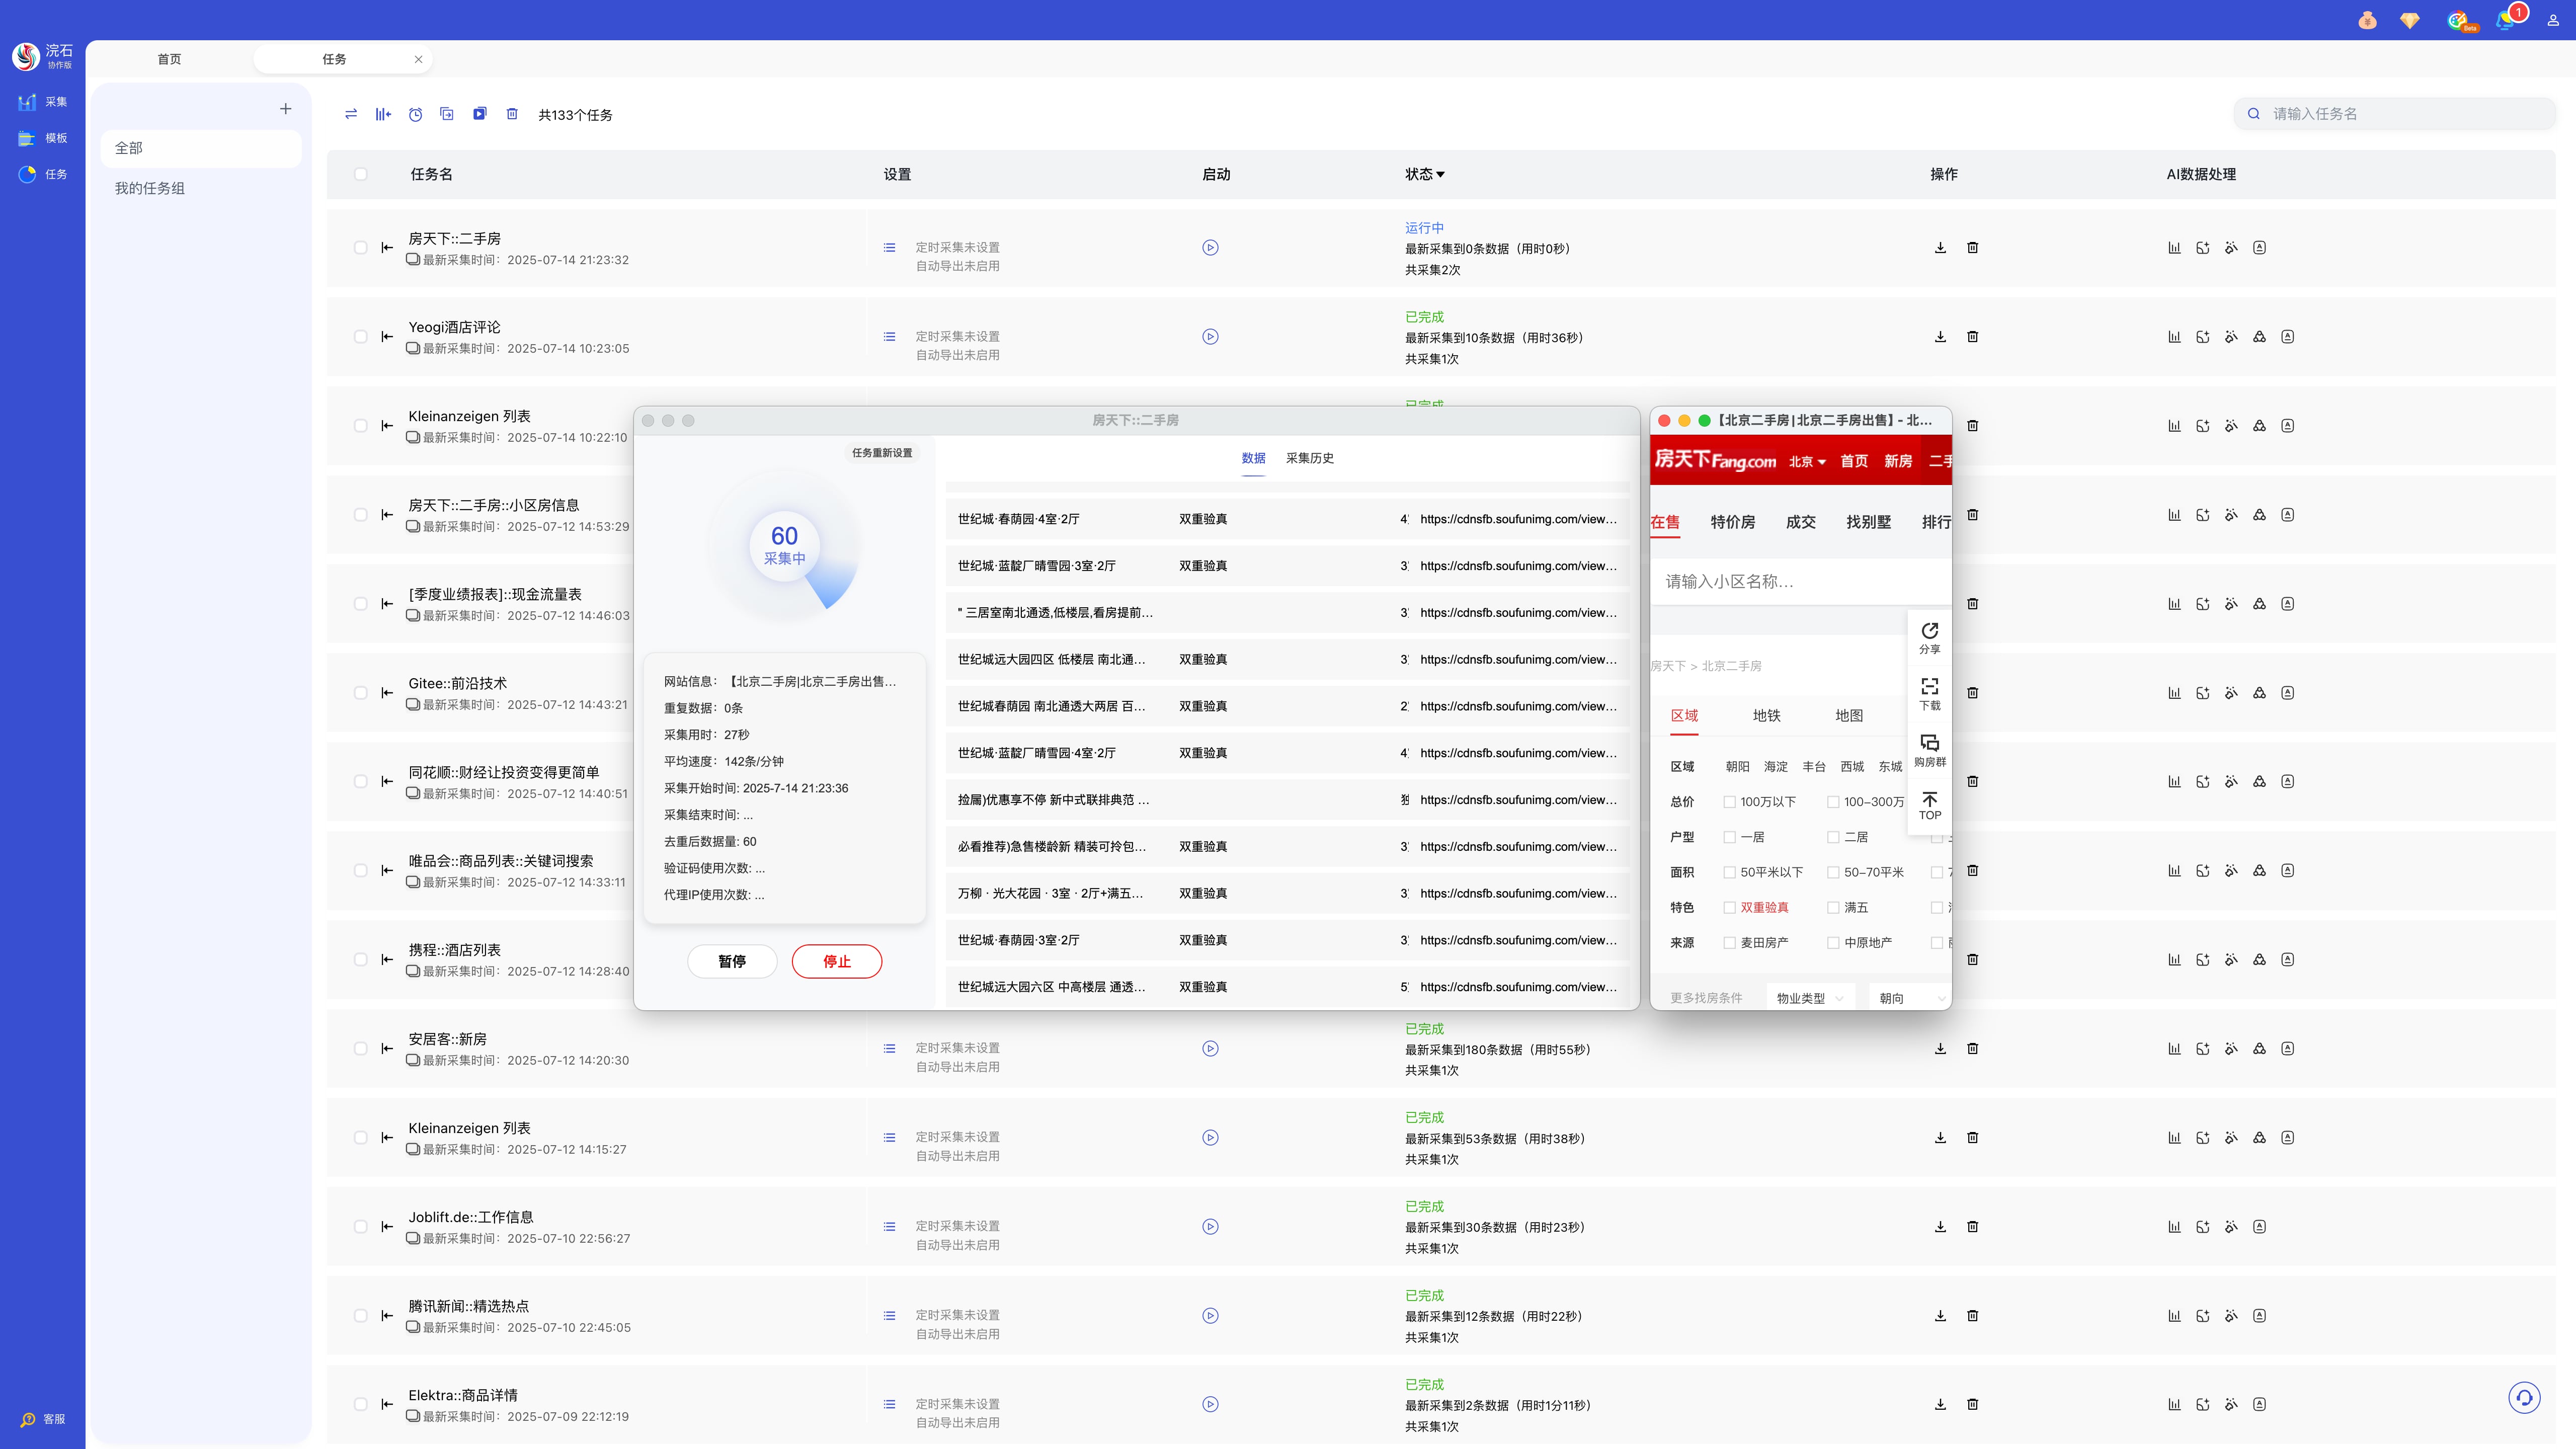
Task: Open AI chart analysis for 腾讯新闻::精选热点
Action: click(2174, 1316)
